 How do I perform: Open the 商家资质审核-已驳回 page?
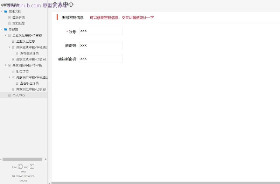[31, 59]
